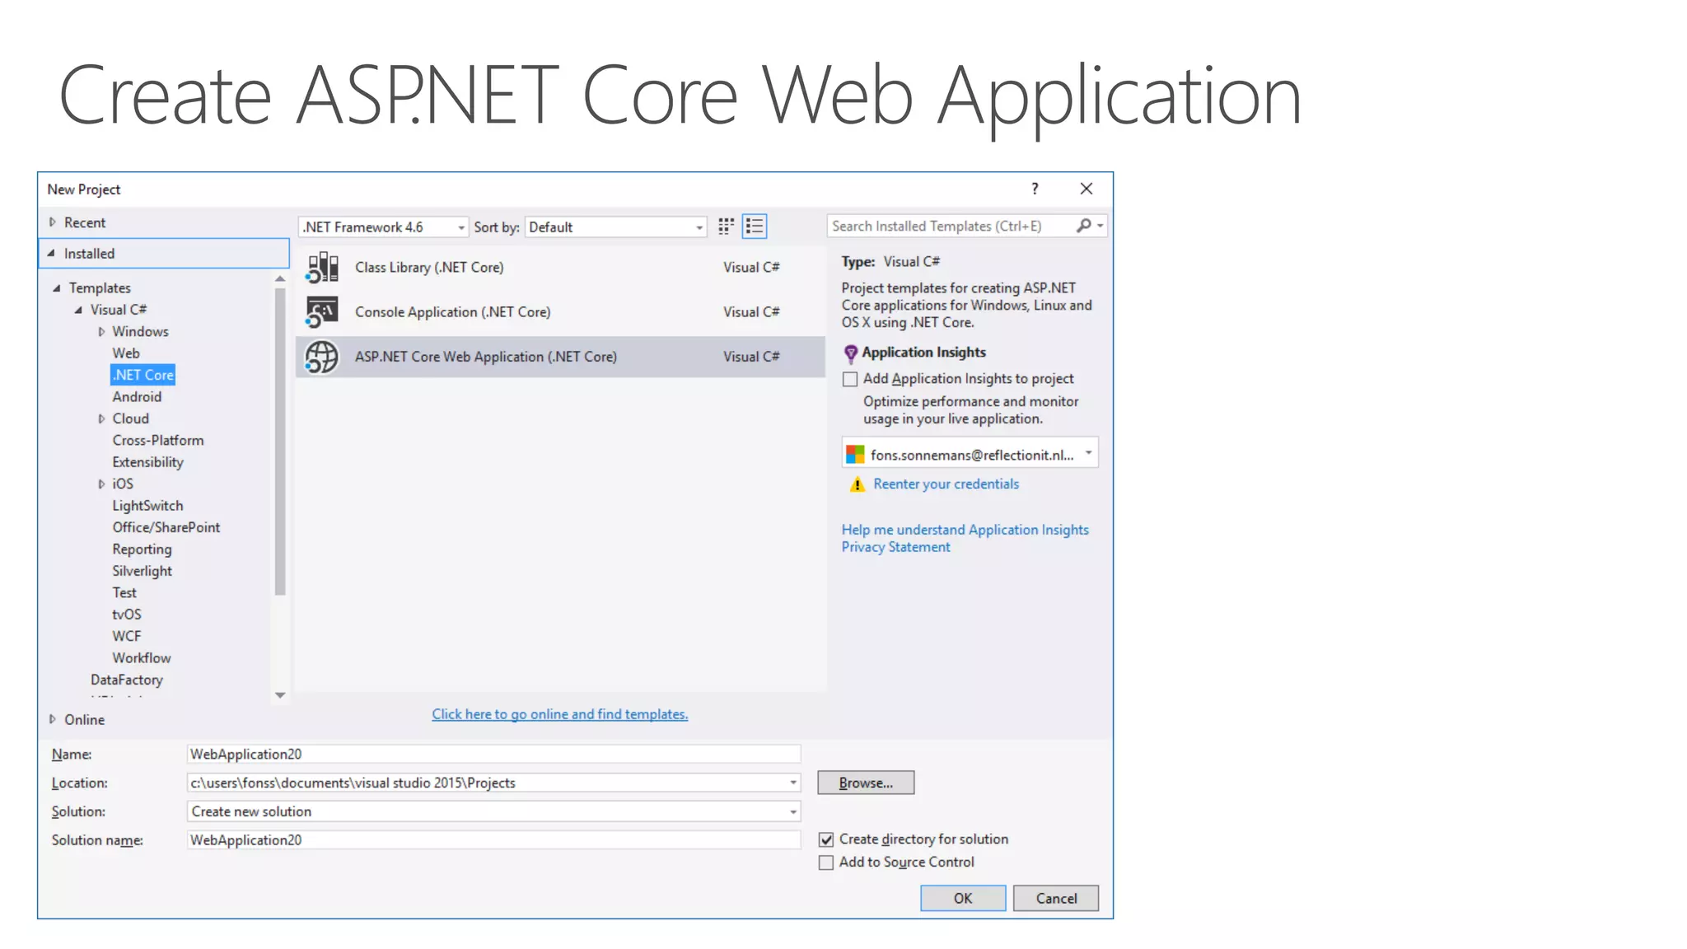1687x949 pixels.
Task: Select the Office/SharePoint category
Action: click(x=166, y=527)
